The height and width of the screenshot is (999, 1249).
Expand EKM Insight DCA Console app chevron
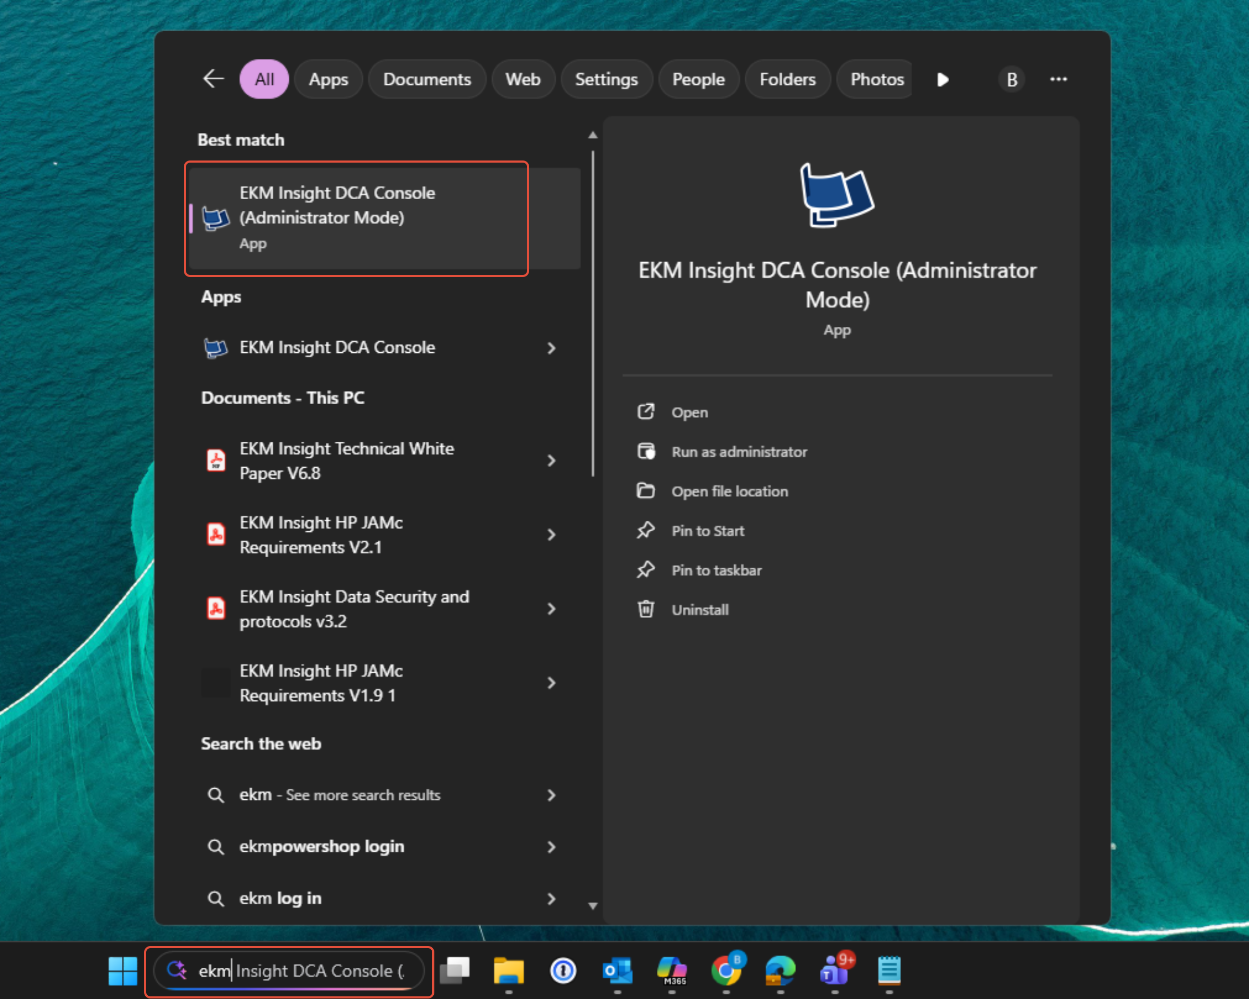click(x=551, y=347)
